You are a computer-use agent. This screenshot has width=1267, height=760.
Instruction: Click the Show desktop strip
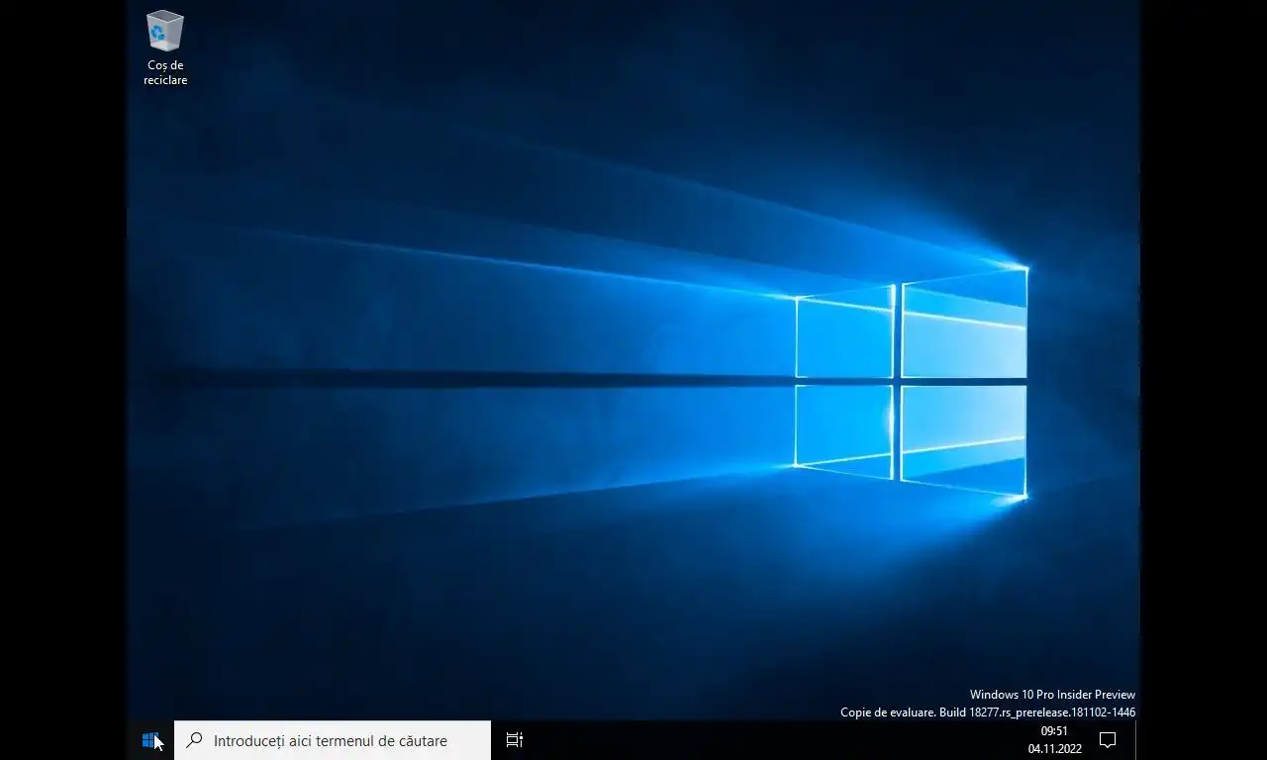(1136, 740)
